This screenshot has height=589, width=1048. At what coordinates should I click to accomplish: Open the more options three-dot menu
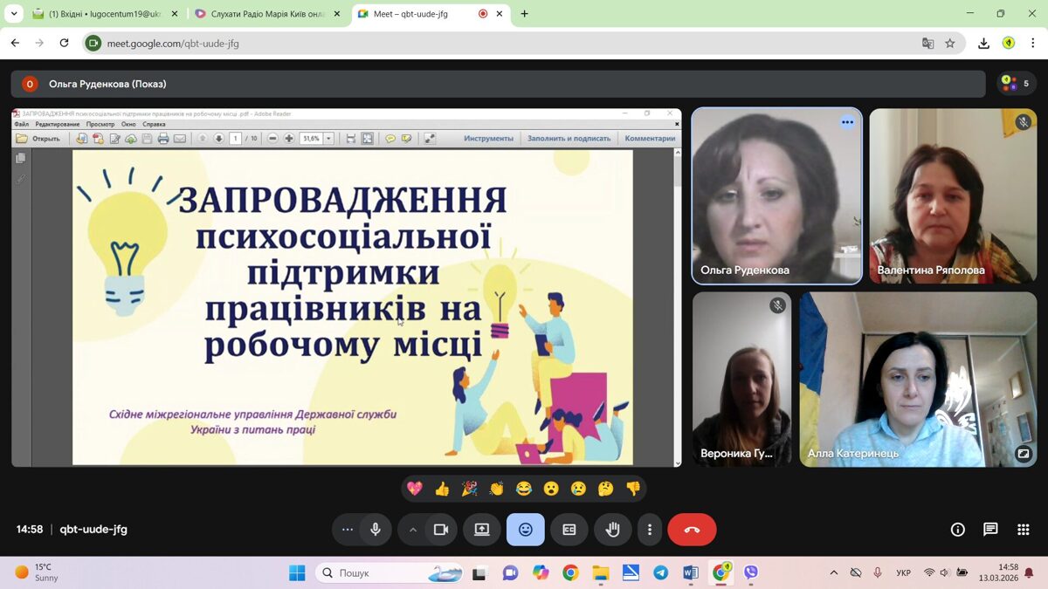coord(649,530)
